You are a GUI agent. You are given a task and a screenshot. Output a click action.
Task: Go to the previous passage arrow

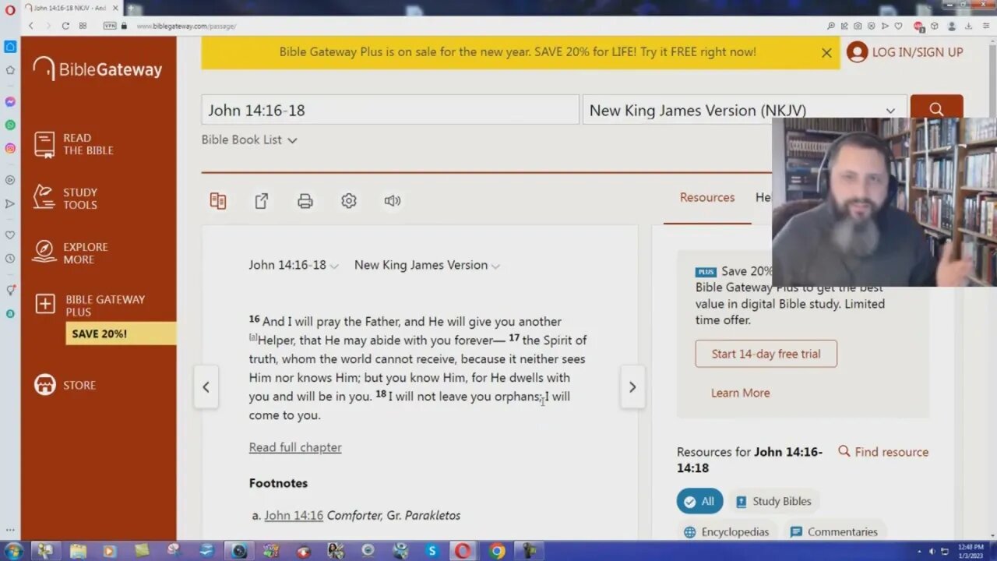206,387
